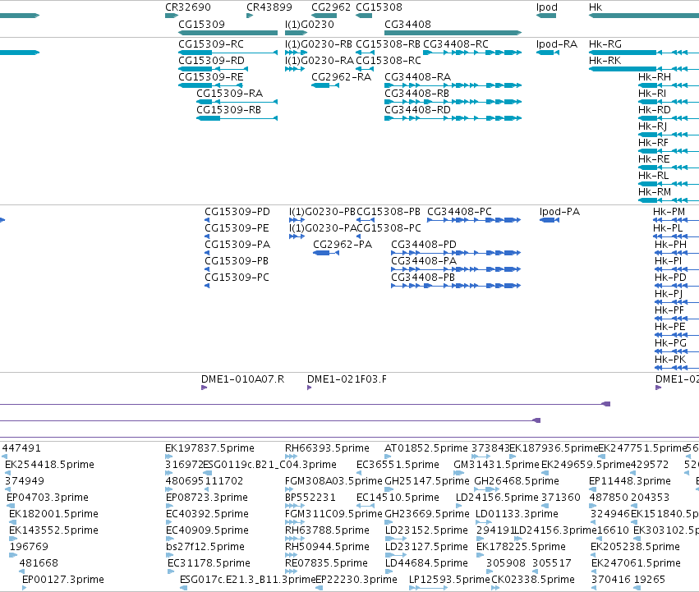
Task: Select transcript Hk-RG
Action: coord(605,44)
